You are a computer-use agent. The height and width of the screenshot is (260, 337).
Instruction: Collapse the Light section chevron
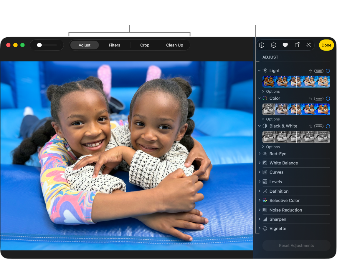[260, 70]
